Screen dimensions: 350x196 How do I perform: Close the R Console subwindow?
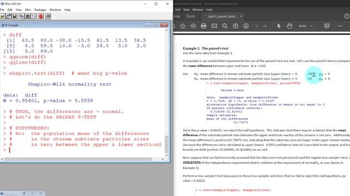(x=164, y=25)
